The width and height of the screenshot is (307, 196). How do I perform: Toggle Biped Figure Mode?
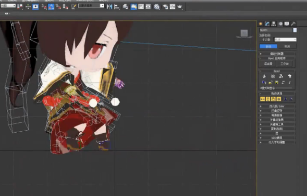point(264,76)
